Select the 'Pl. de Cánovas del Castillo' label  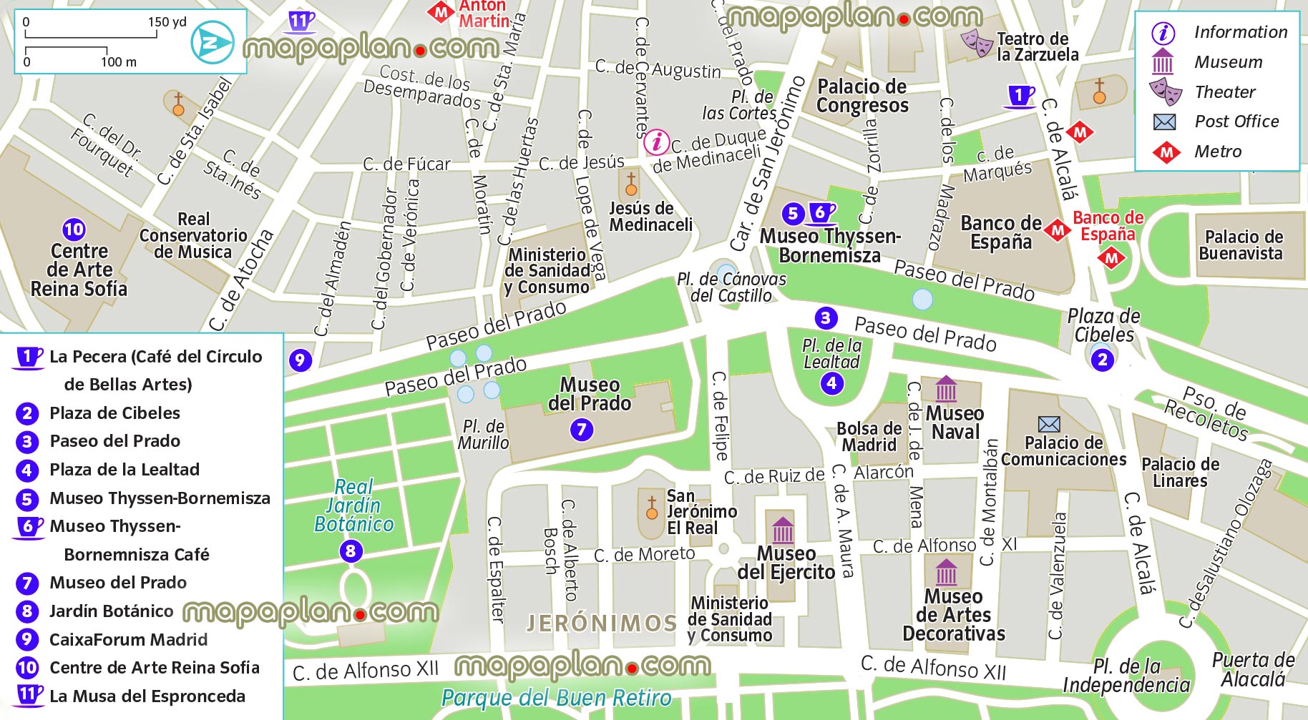731,287
